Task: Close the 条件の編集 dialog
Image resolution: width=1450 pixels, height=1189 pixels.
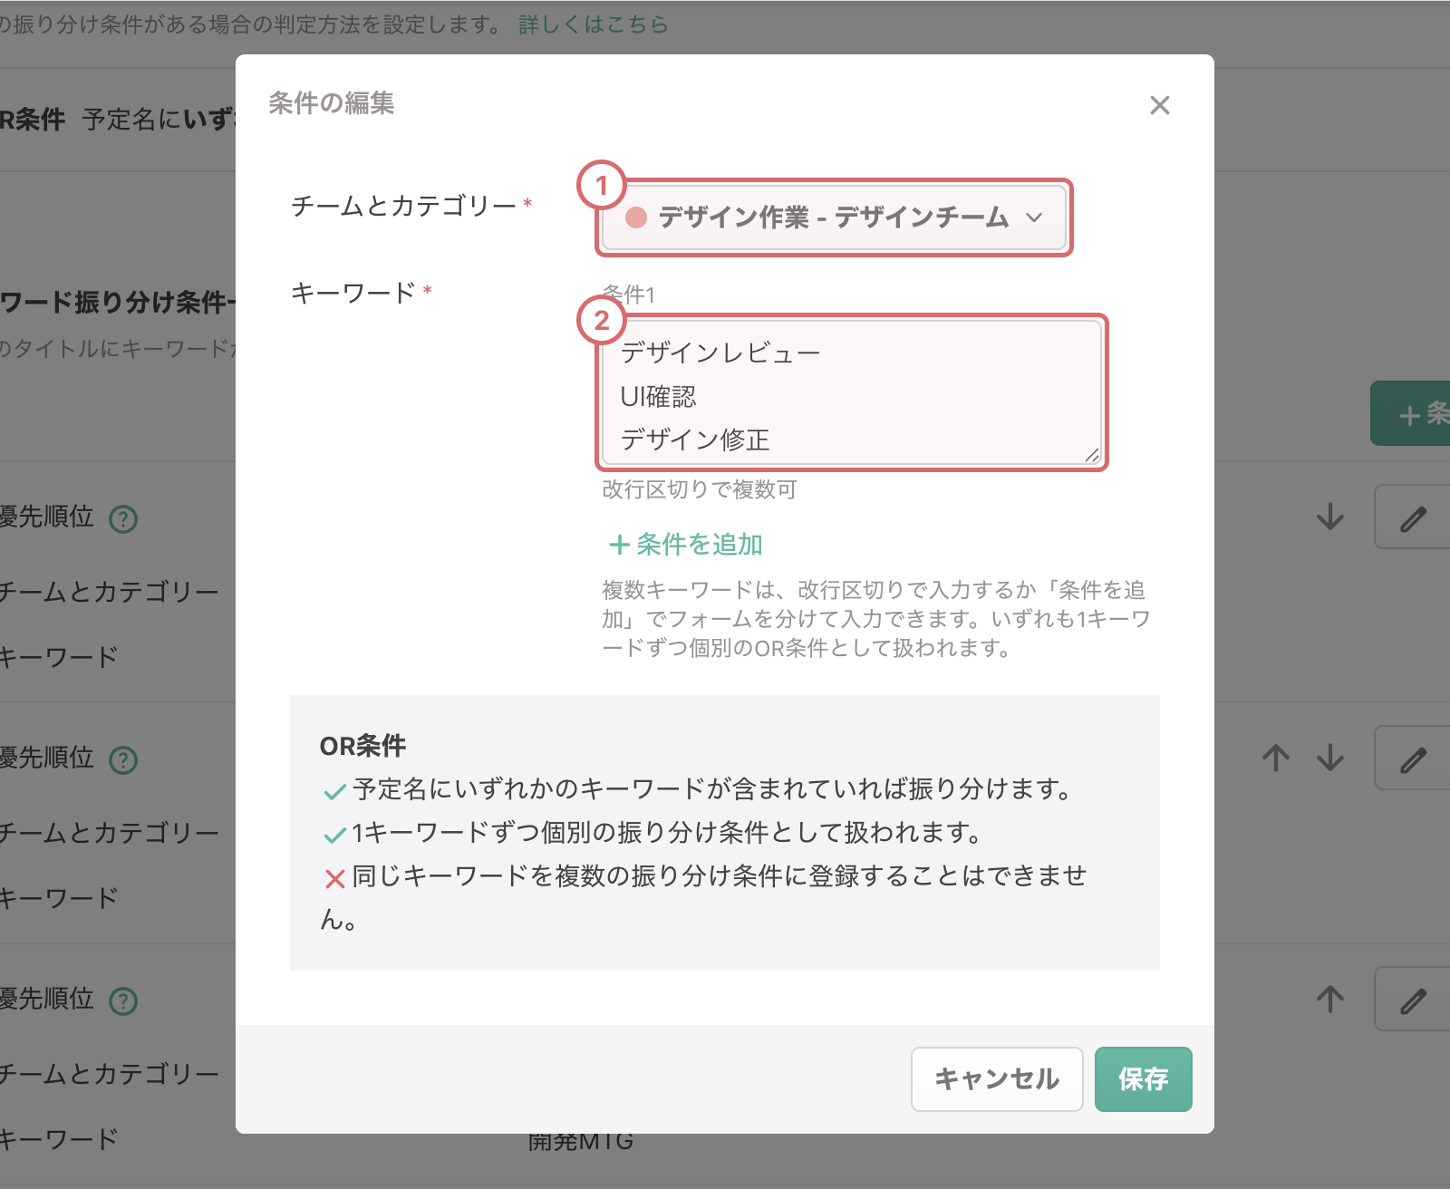Action: (1161, 105)
